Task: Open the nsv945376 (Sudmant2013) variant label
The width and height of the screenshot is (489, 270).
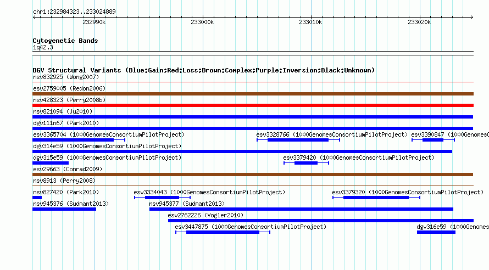Action: tap(71, 204)
